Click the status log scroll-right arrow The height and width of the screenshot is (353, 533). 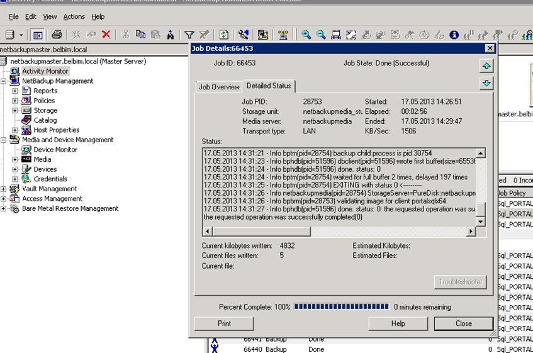[471, 232]
